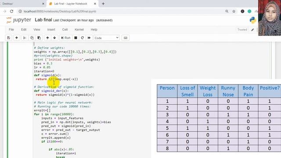This screenshot has width=281, height=158.
Task: Save notebook with the floppy disk icon
Action: coord(9,38)
